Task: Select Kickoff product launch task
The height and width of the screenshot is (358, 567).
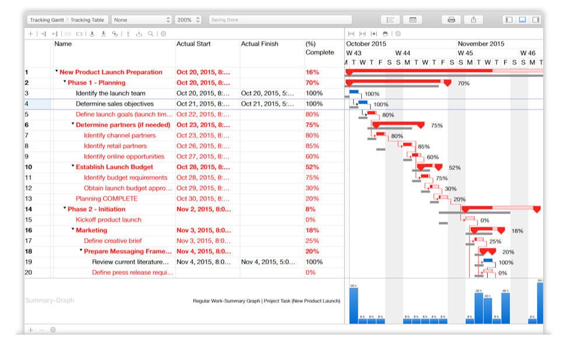Action: click(108, 220)
